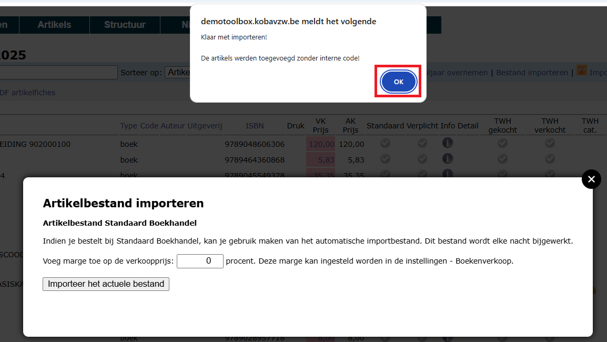The image size is (607, 342).
Task: Sort the table by Uitgeverij column
Action: coord(205,126)
